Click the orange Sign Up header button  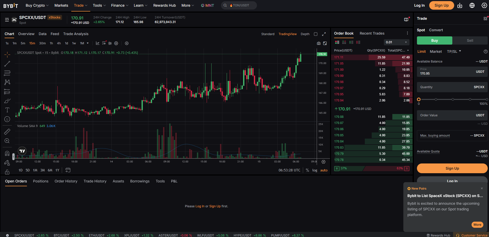[442, 5]
